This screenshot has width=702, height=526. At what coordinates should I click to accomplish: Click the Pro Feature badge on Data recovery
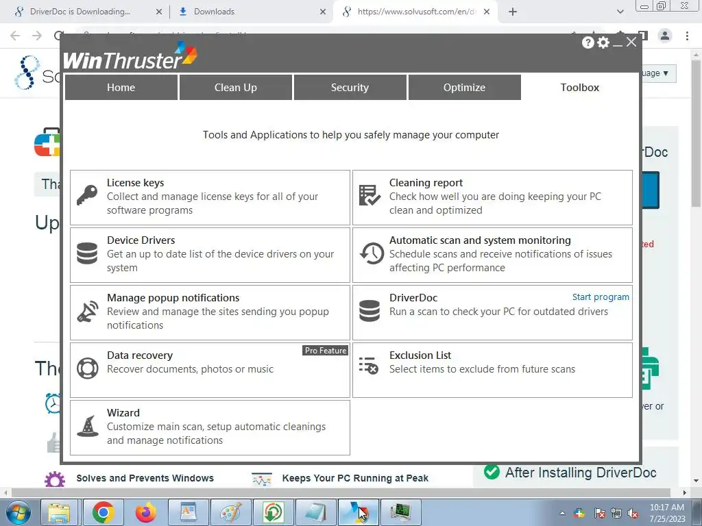click(326, 350)
